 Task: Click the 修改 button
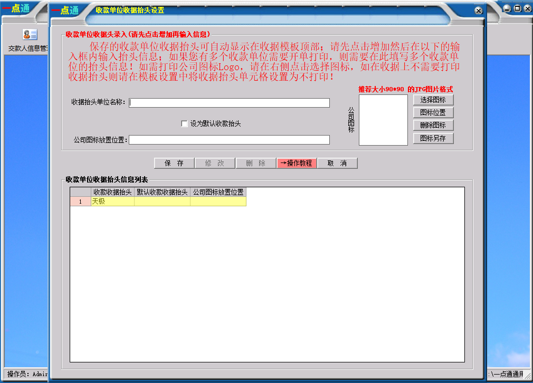(215, 163)
